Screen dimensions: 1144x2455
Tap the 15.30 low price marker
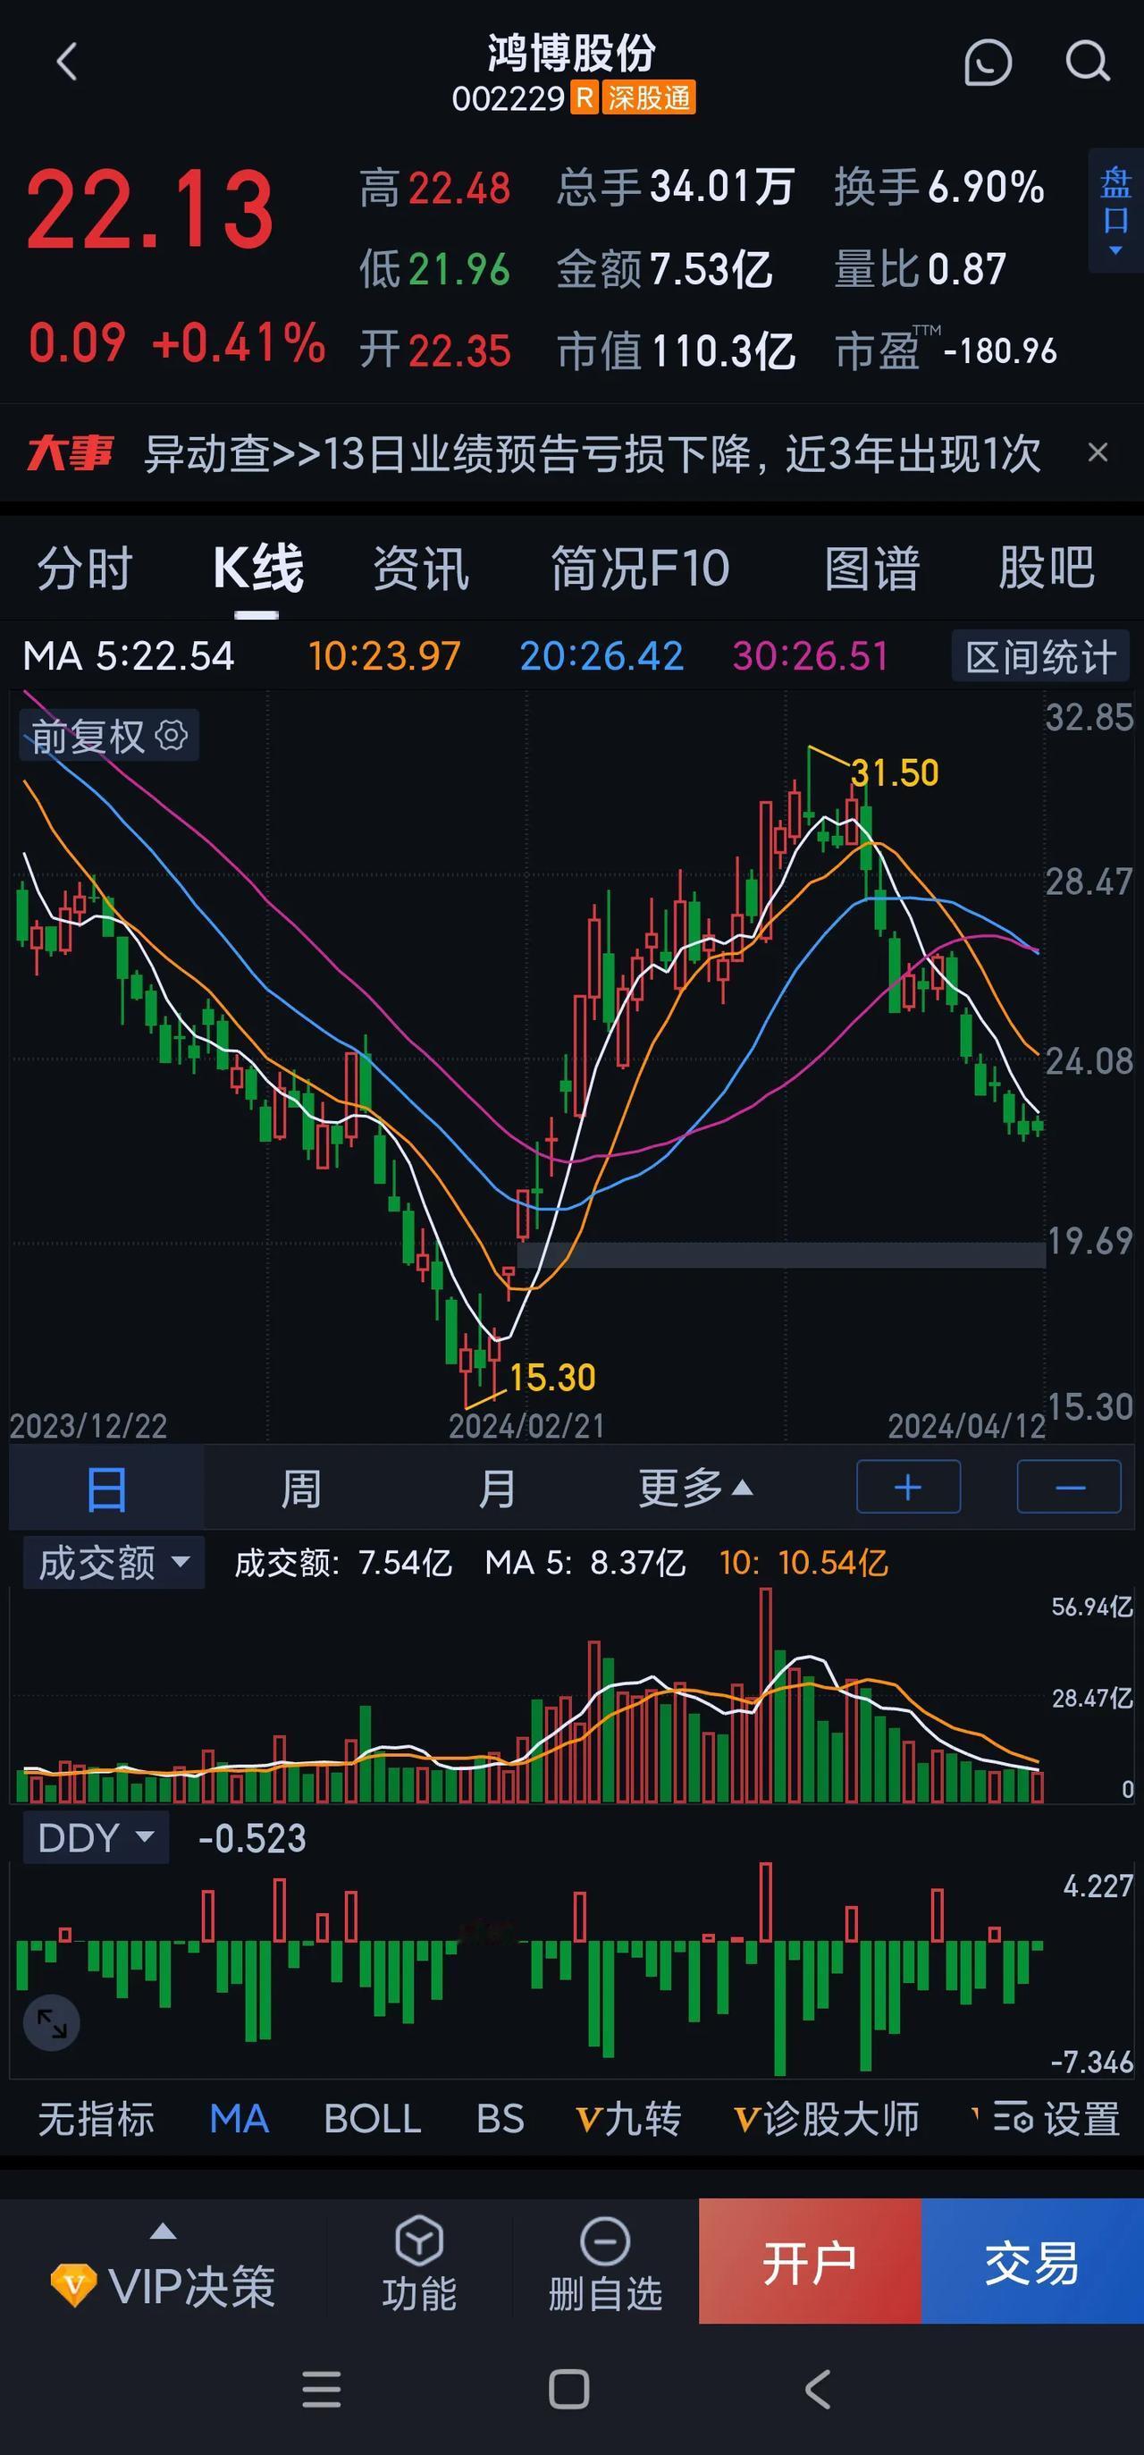[x=552, y=1376]
